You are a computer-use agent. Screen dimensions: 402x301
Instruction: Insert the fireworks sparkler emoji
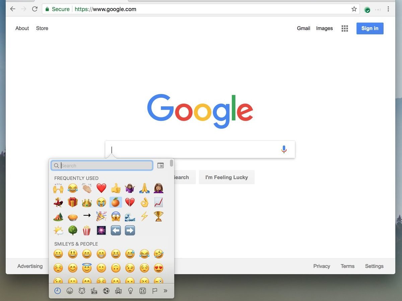[x=101, y=230]
